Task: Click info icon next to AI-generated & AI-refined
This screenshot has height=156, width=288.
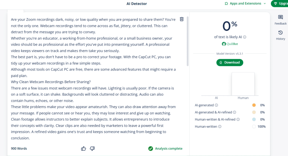Action: click(x=235, y=112)
